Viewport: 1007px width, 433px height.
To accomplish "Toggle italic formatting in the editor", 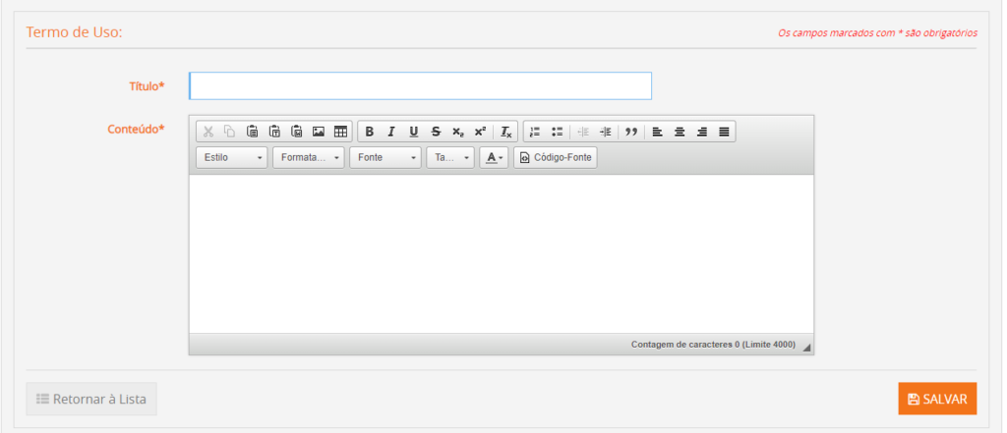I will pyautogui.click(x=390, y=132).
